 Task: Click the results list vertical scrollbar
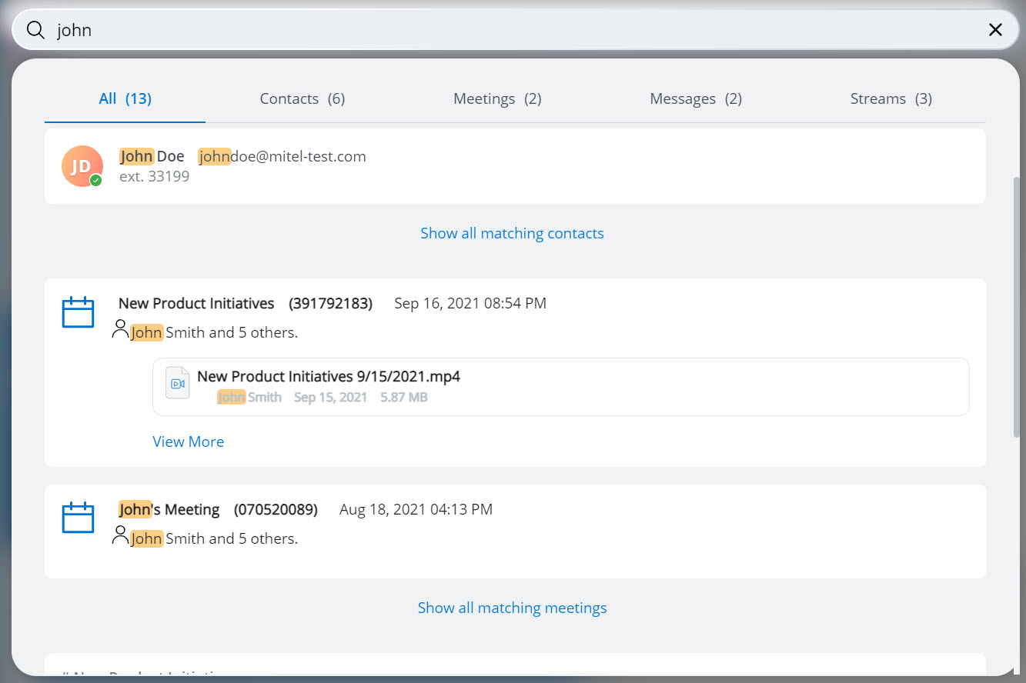click(1018, 308)
